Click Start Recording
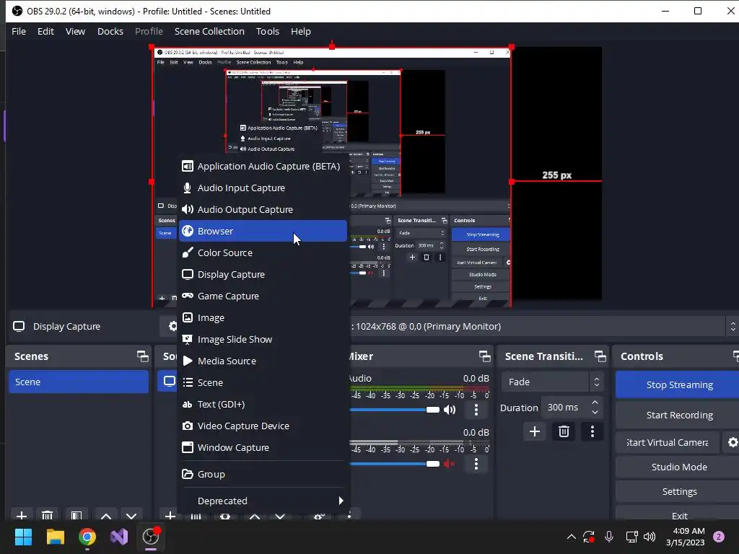The image size is (739, 554). (x=679, y=415)
